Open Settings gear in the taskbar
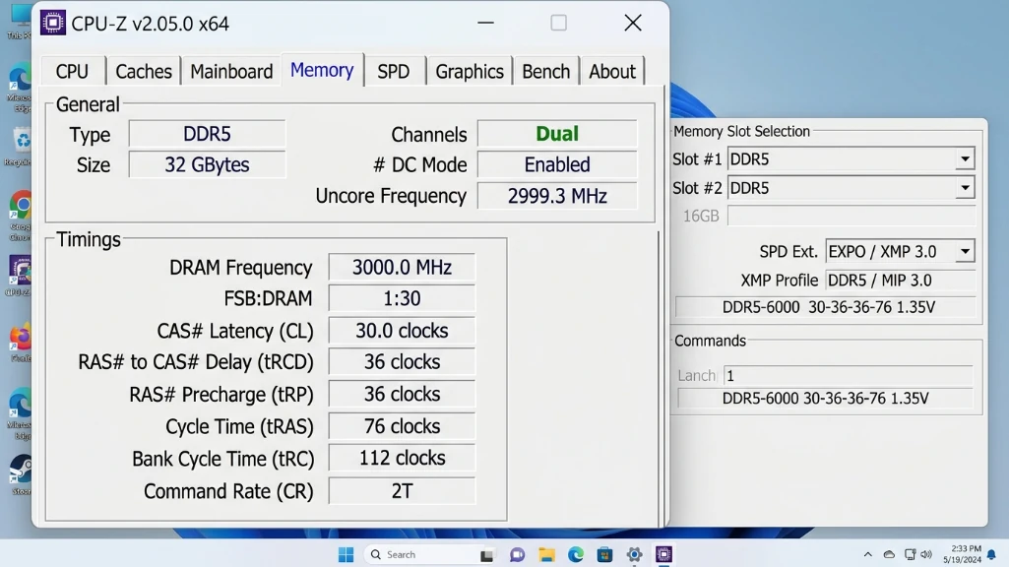Screen dimensions: 1009x567 pos(635,554)
